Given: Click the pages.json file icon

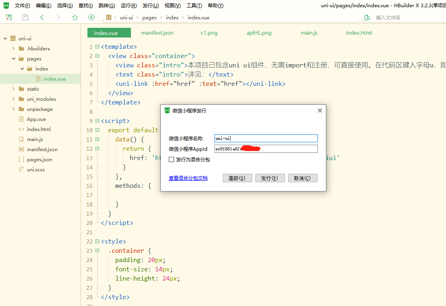Looking at the screenshot, I should pos(21,159).
